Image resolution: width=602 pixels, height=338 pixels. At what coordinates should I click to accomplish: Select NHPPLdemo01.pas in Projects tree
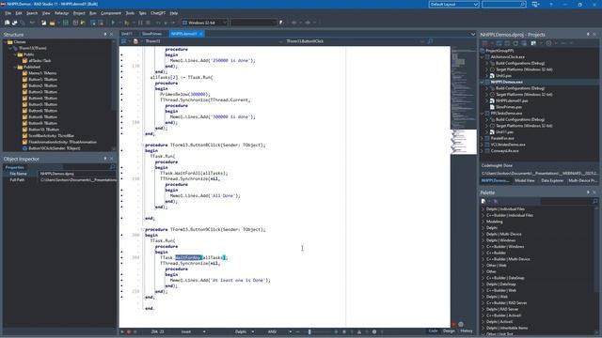(x=512, y=100)
